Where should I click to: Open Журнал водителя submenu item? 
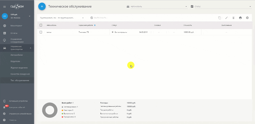tap(19, 68)
